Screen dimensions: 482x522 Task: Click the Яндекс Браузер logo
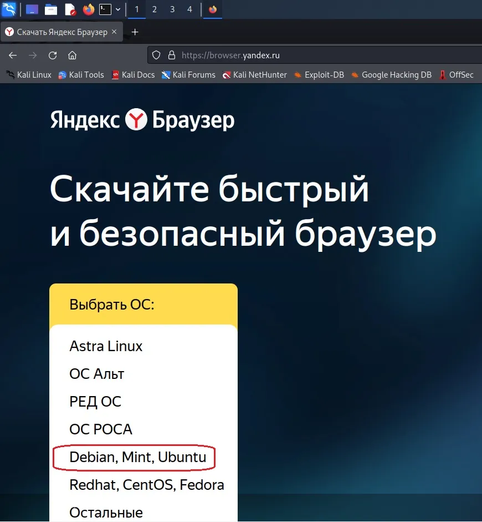coord(142,119)
